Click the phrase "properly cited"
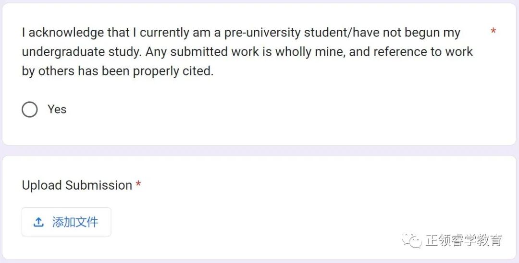 (x=173, y=71)
